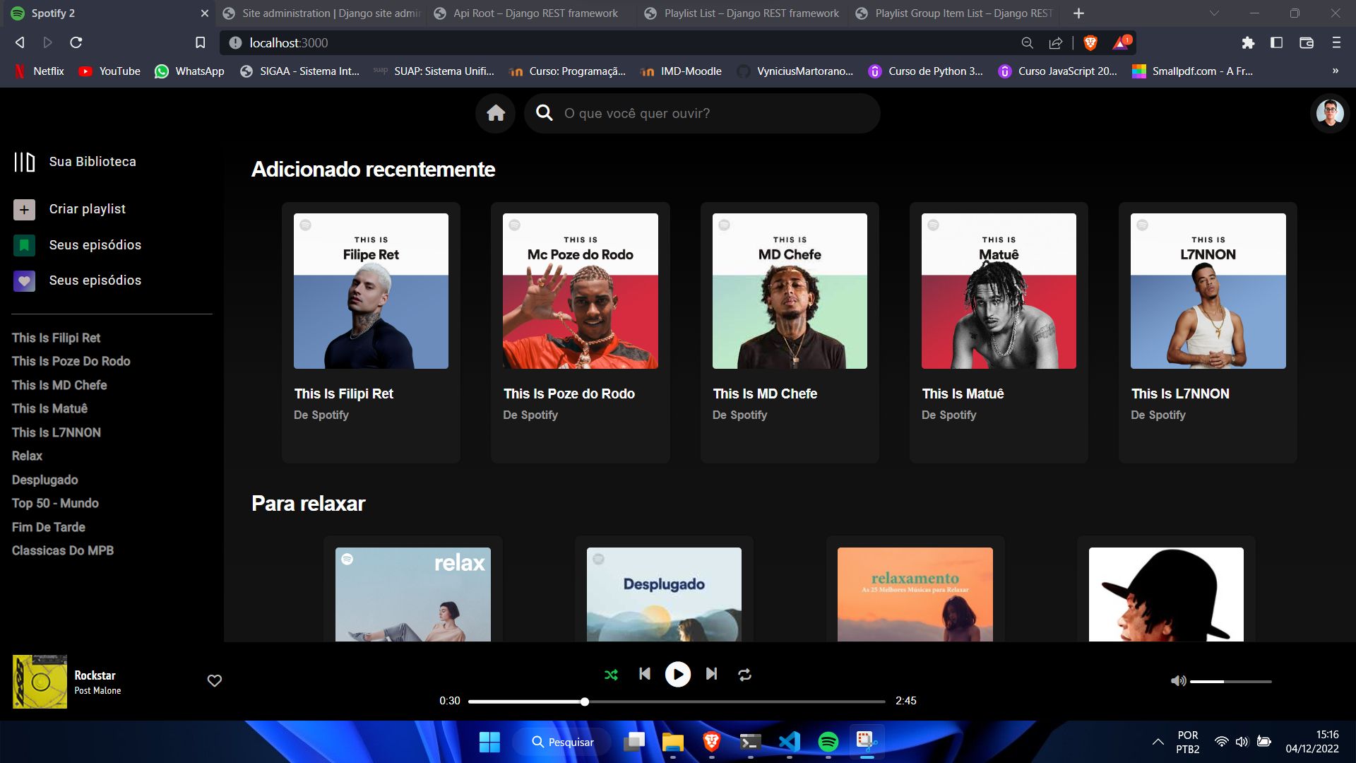Skip to previous track
Viewport: 1356px width, 763px height.
pyautogui.click(x=644, y=674)
